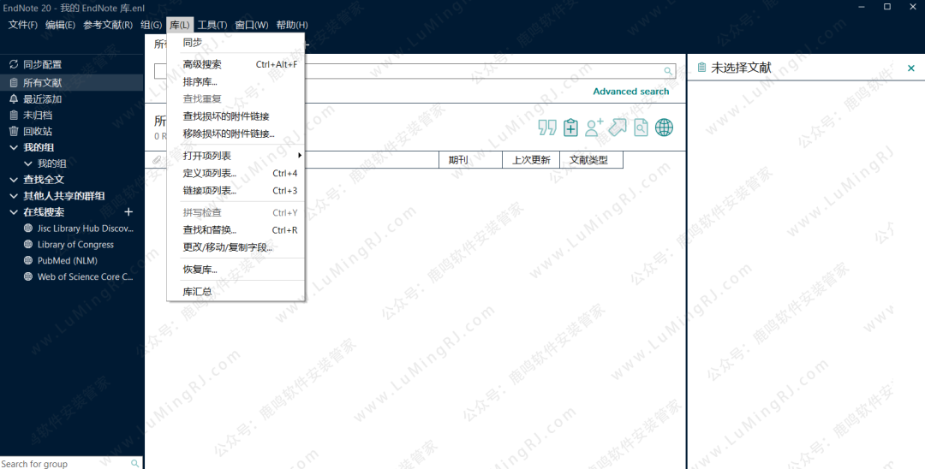
Task: Open the 工具(T) menu
Action: coord(212,25)
